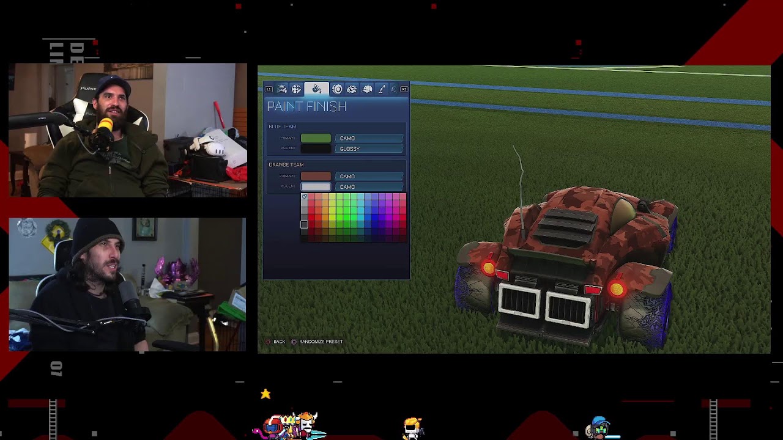This screenshot has width=783, height=440.
Task: Select the checkmarked lightest gray palette swatch
Action: pyautogui.click(x=304, y=197)
